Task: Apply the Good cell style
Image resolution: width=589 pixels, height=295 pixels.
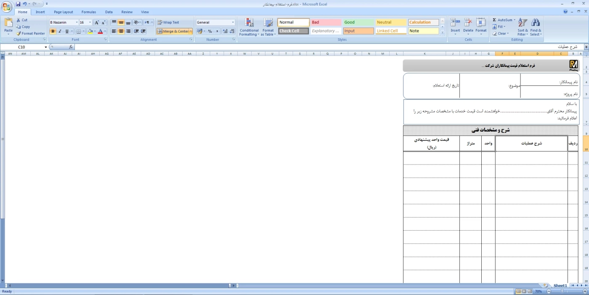Action: (358, 22)
